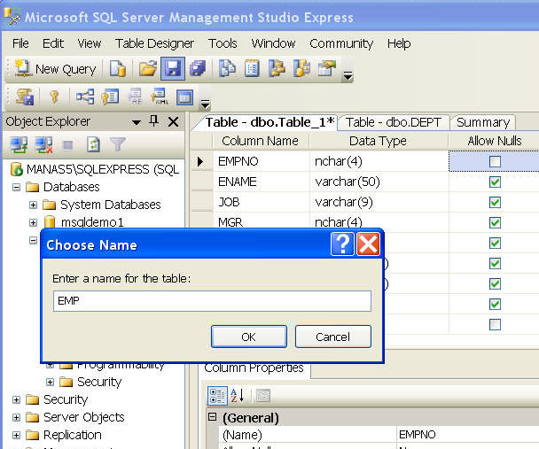Expand the msqldemo1 database node
Viewport: 539px width, 449px height.
(33, 222)
